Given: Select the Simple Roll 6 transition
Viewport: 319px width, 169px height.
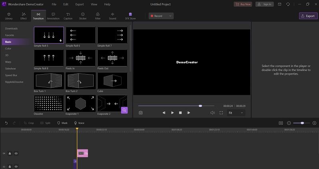Looking at the screenshot, I should pyautogui.click(x=81, y=35).
